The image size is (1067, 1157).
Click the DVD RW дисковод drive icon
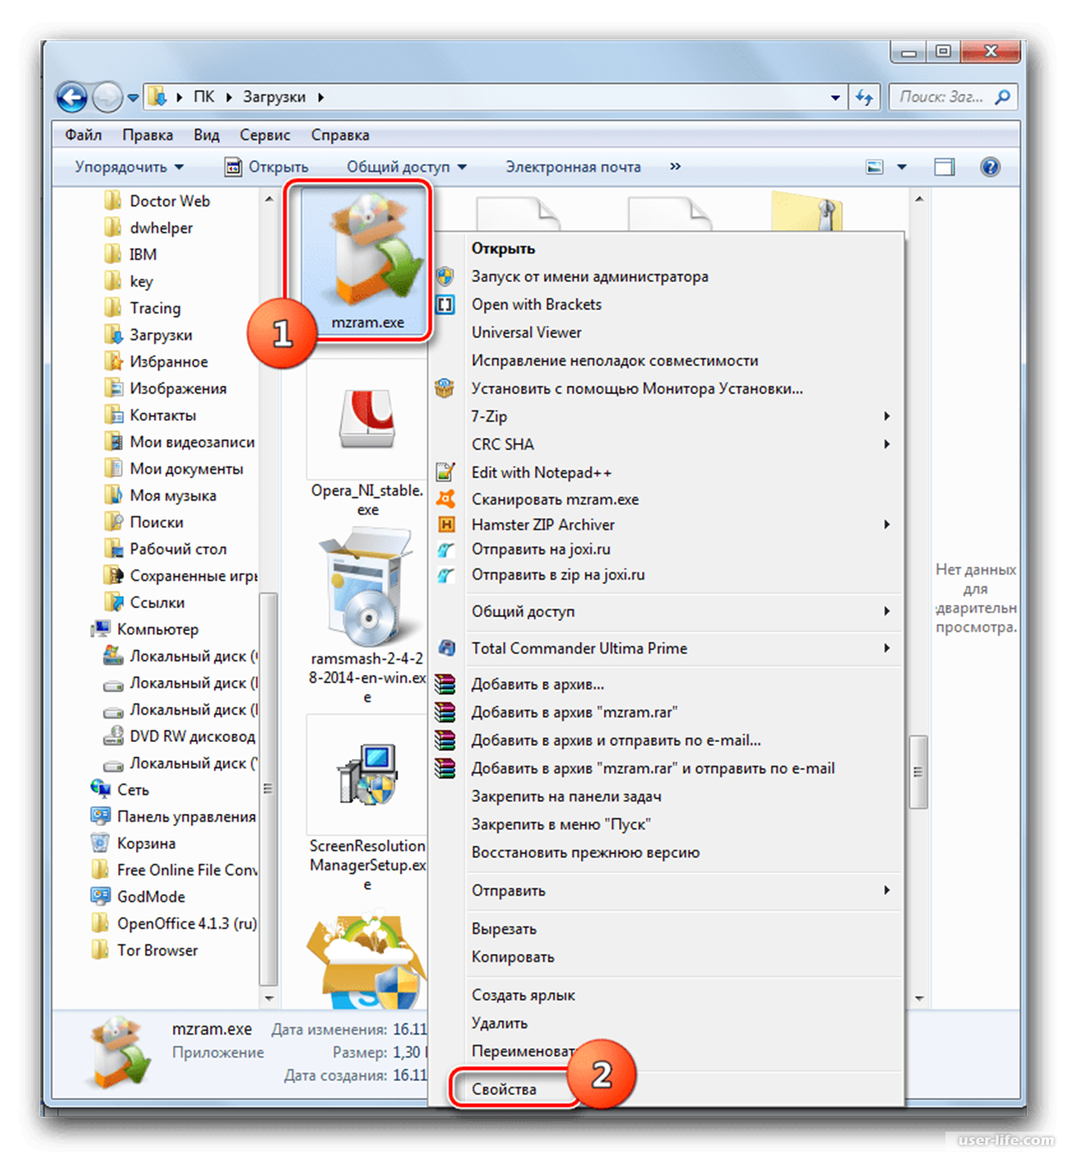(x=113, y=736)
